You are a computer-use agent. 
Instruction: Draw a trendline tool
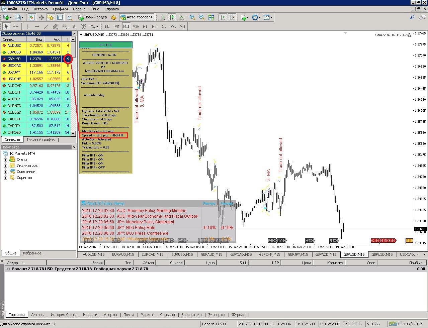click(x=46, y=26)
